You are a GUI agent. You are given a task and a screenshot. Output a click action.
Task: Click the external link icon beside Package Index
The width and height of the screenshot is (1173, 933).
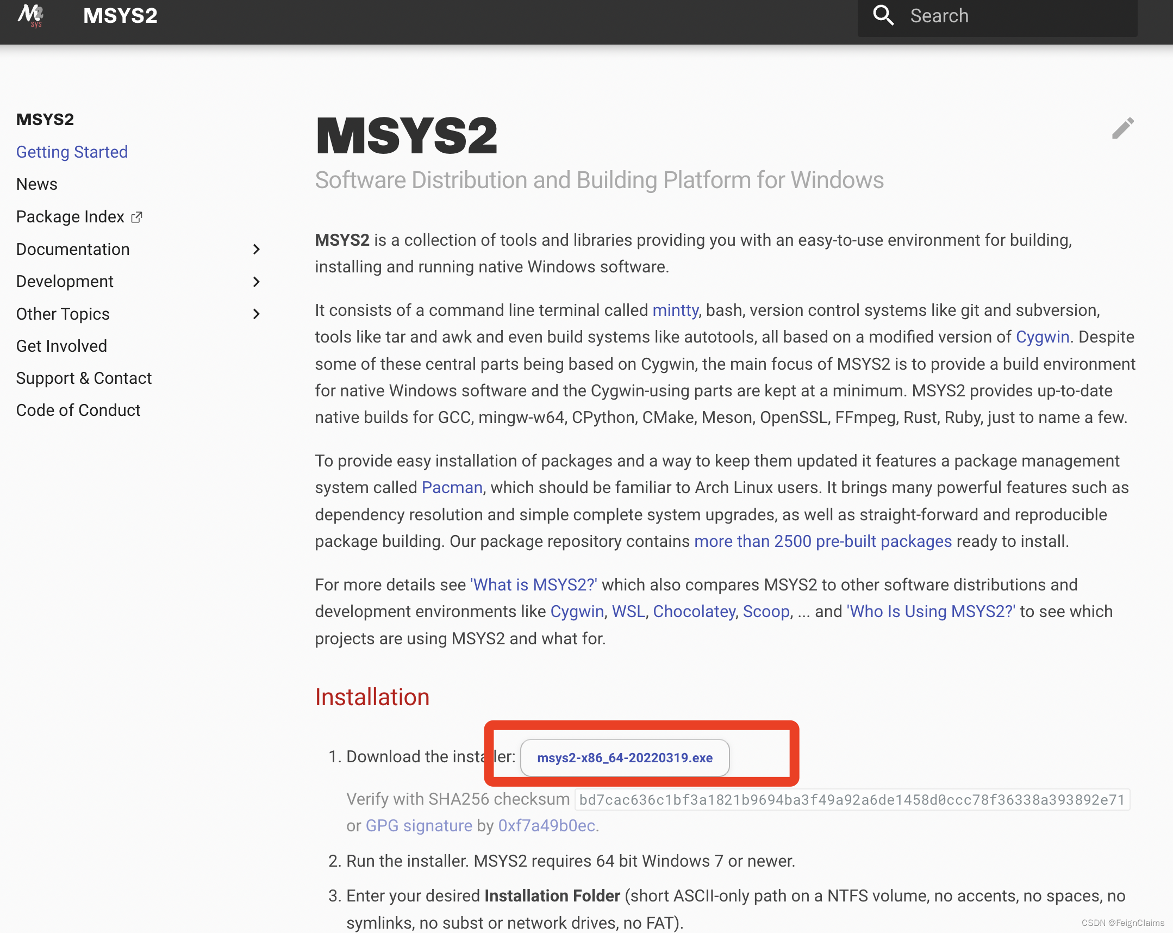[137, 217]
